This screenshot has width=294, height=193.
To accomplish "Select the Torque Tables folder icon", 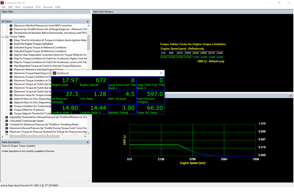I will point(7,36).
